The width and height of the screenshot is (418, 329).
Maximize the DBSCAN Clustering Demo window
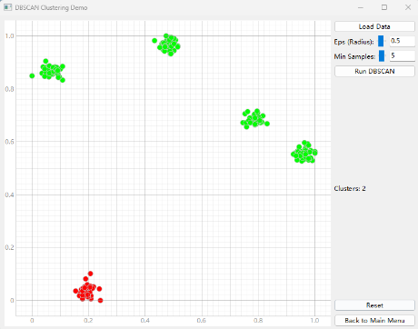click(x=384, y=7)
